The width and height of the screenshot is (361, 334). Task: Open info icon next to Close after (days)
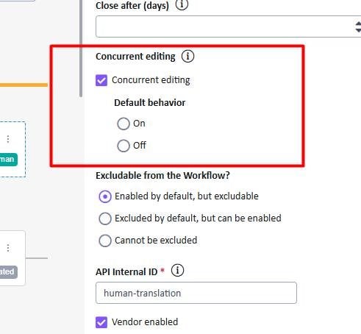coord(182,4)
